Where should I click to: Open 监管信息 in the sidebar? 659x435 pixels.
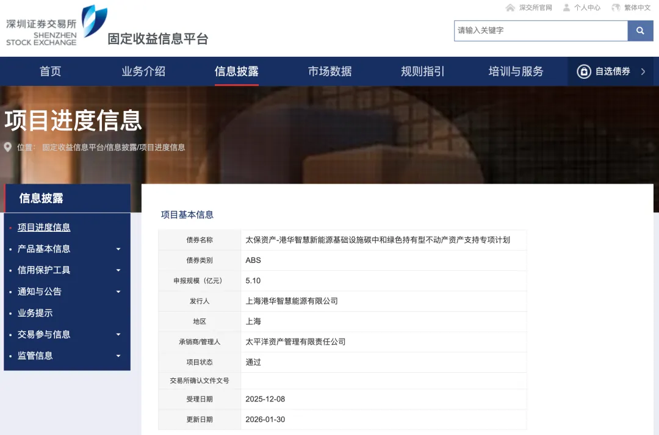35,356
